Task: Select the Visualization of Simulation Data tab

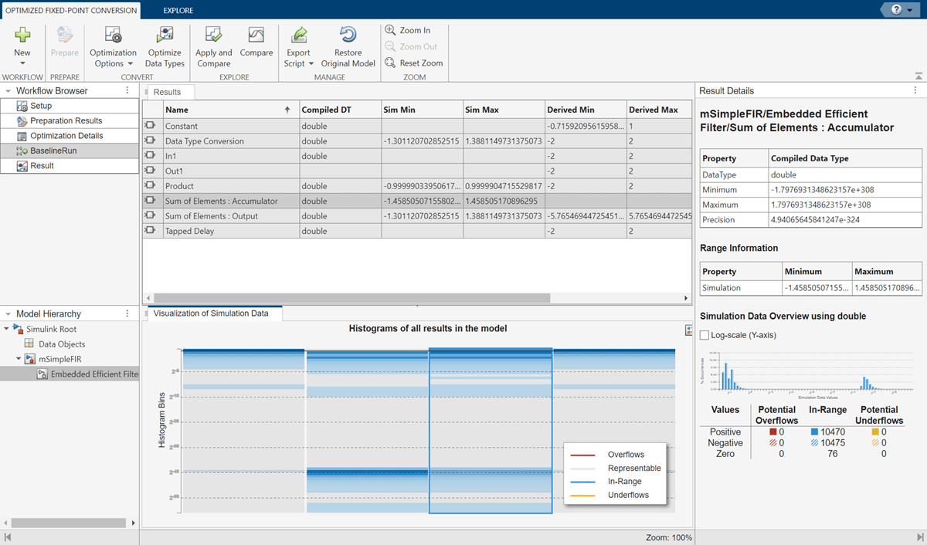Action: pyautogui.click(x=211, y=313)
